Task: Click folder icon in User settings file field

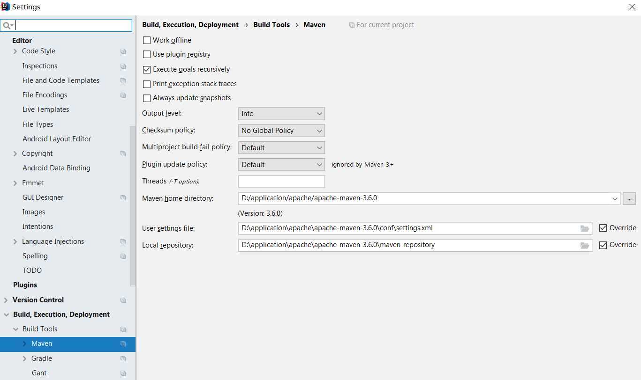Action: click(x=584, y=228)
